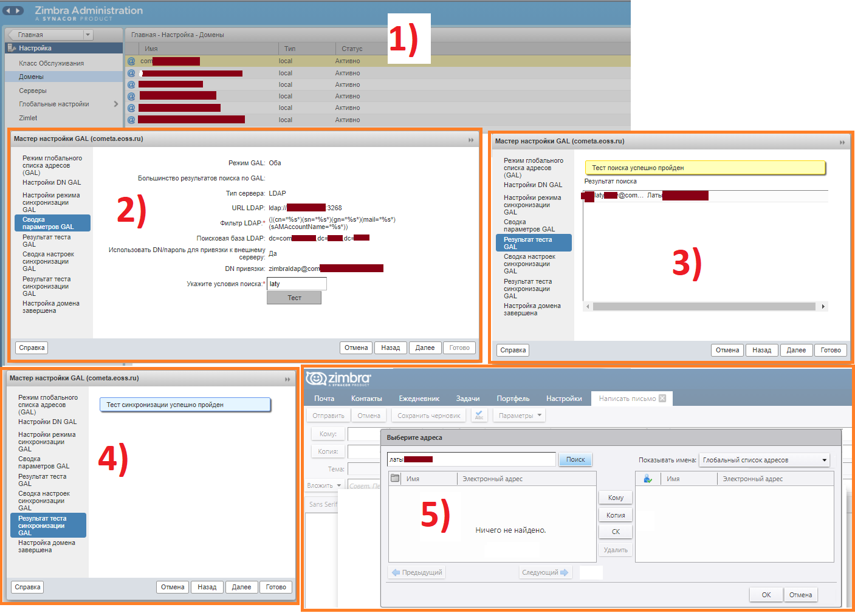The width and height of the screenshot is (855, 613).
Task: Click the Удалить button in address dialog
Action: tap(616, 550)
